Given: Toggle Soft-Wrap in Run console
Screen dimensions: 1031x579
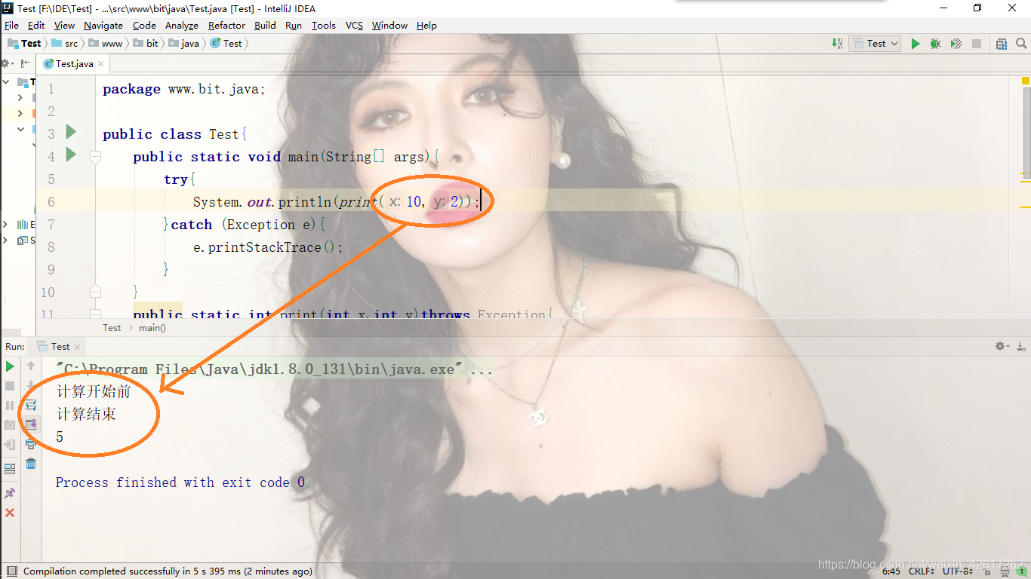Looking at the screenshot, I should click(31, 406).
